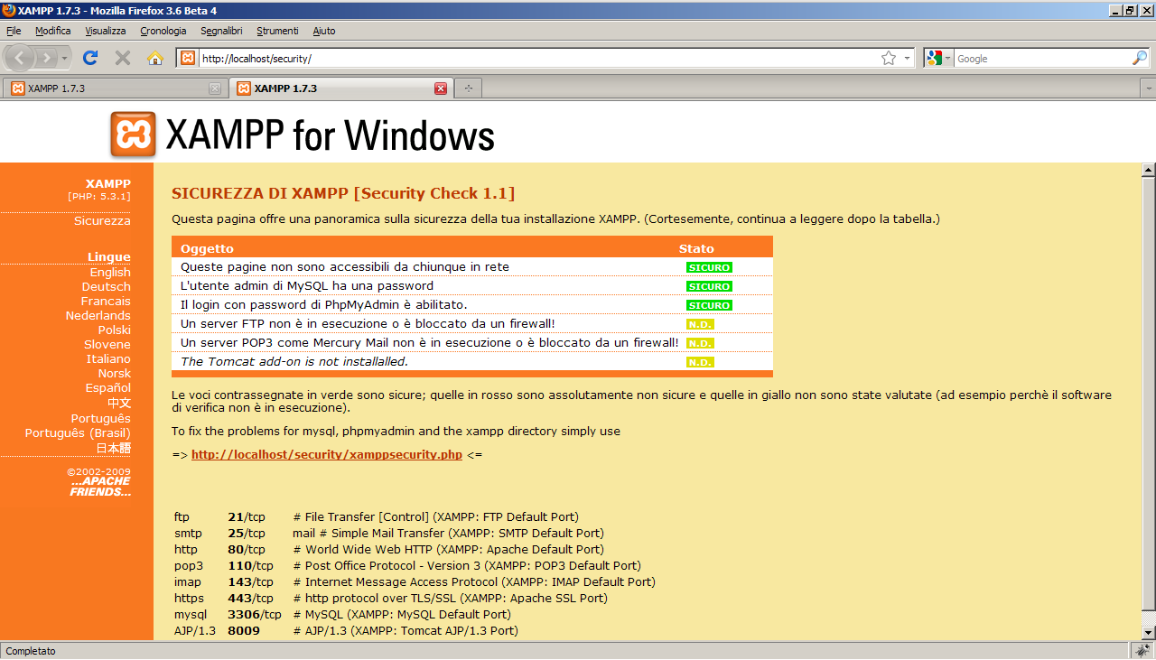Image resolution: width=1156 pixels, height=660 pixels.
Task: Open the recent pages history dropdown arrow
Action: [x=64, y=58]
